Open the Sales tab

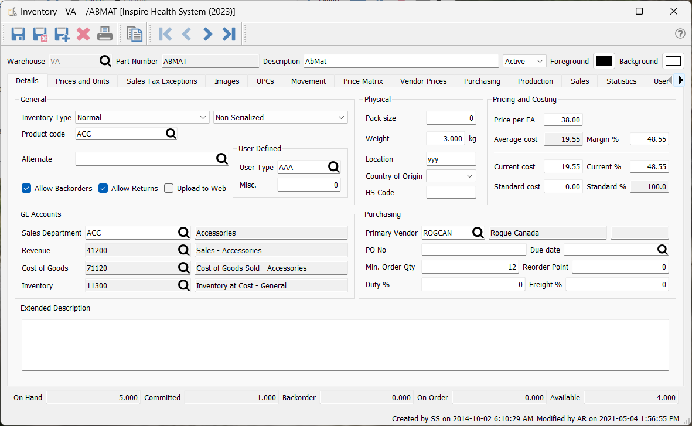pyautogui.click(x=579, y=81)
